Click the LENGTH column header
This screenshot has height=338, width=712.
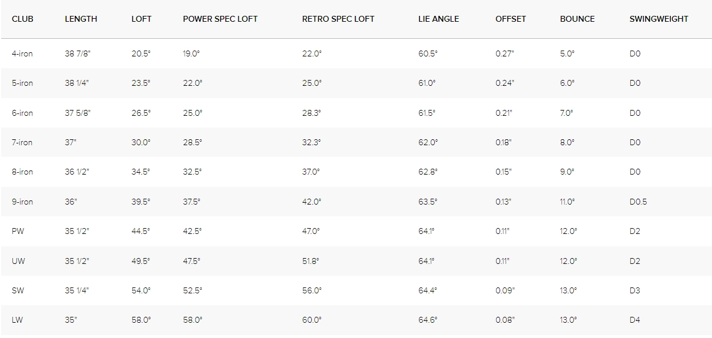81,19
